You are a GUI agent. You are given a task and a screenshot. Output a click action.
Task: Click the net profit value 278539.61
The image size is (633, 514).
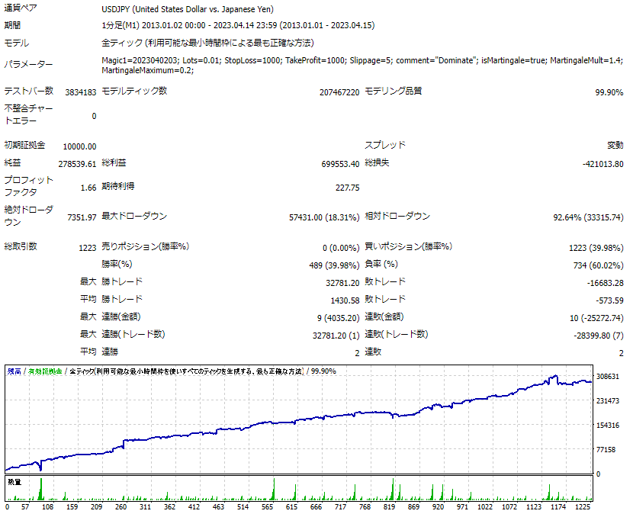click(x=77, y=164)
